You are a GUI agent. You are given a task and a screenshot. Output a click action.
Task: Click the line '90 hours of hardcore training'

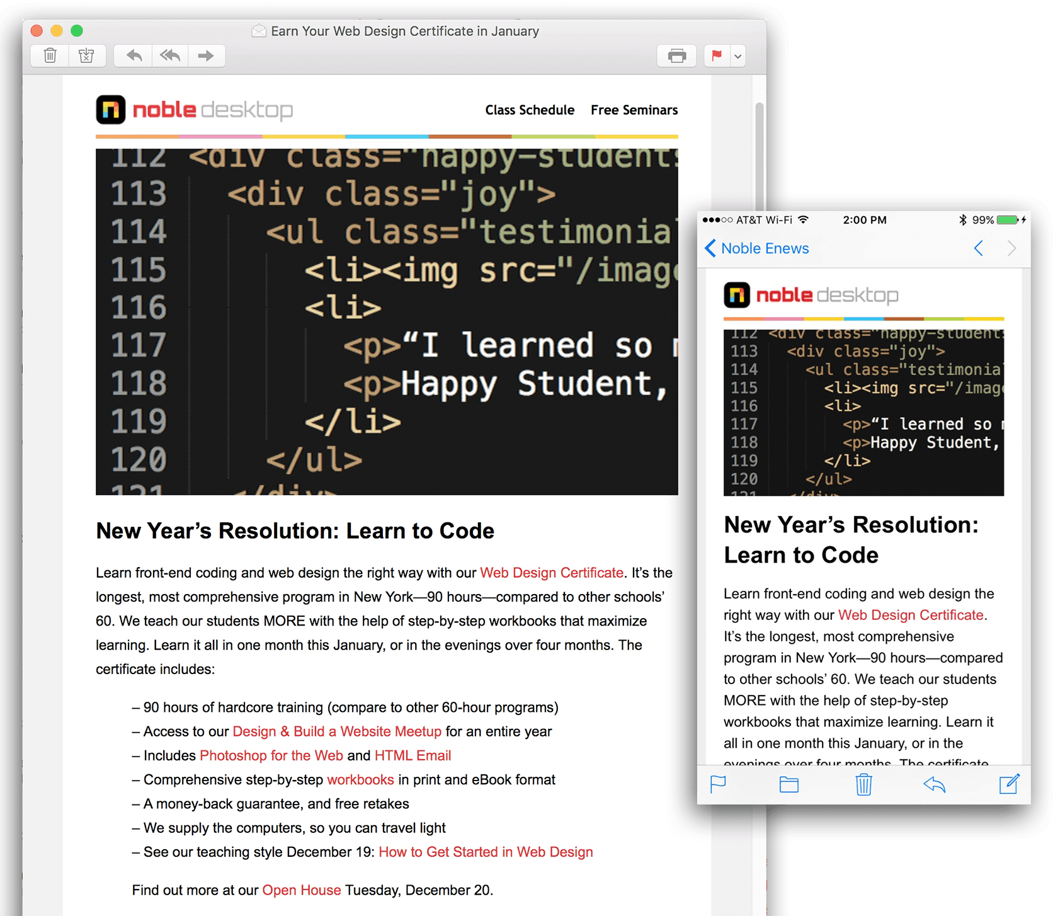[345, 707]
